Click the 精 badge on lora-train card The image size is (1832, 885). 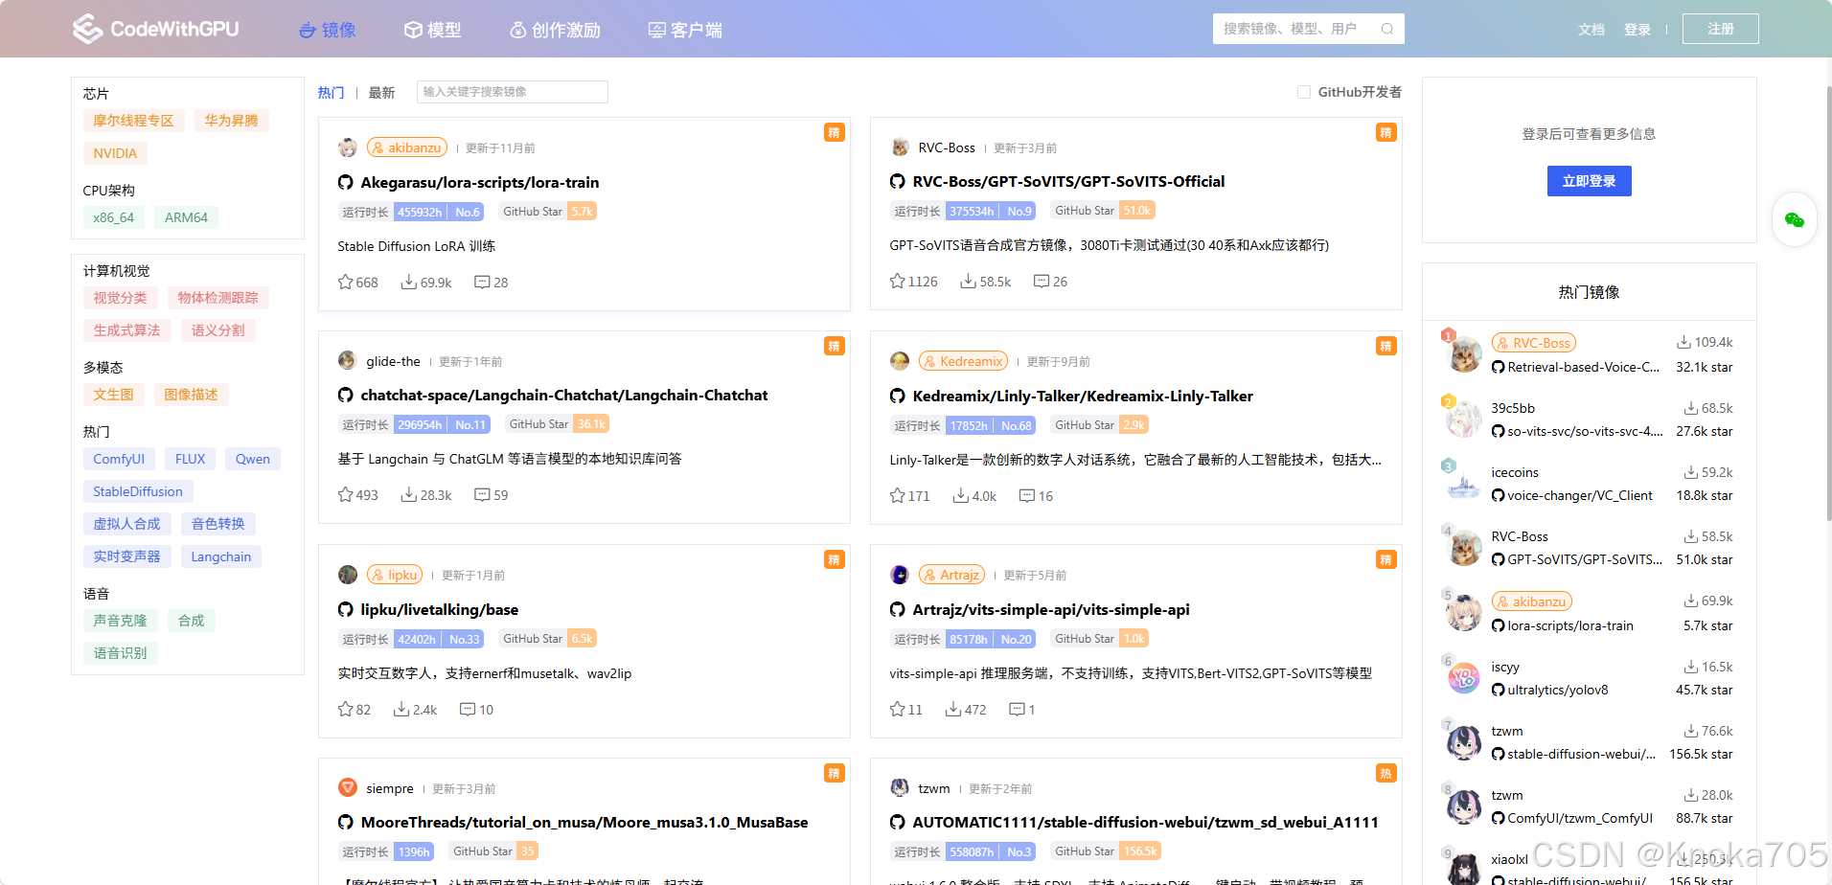(x=834, y=132)
